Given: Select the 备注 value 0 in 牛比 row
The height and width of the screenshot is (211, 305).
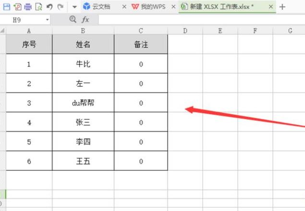Looking at the screenshot, I should click(x=141, y=64).
